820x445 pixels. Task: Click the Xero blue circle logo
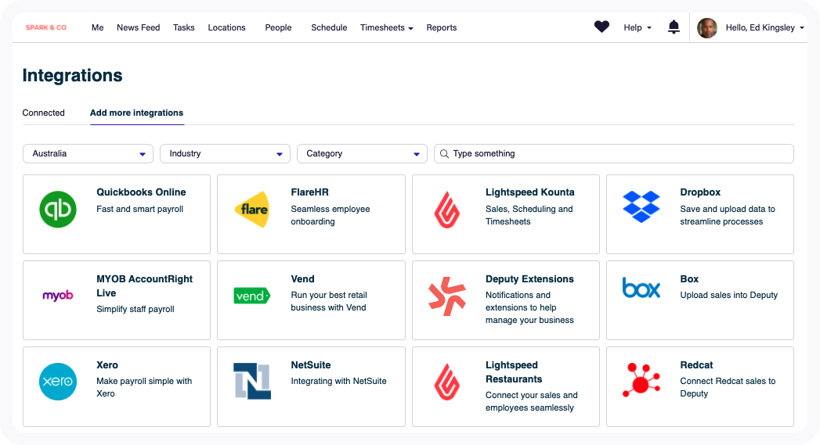tap(58, 382)
